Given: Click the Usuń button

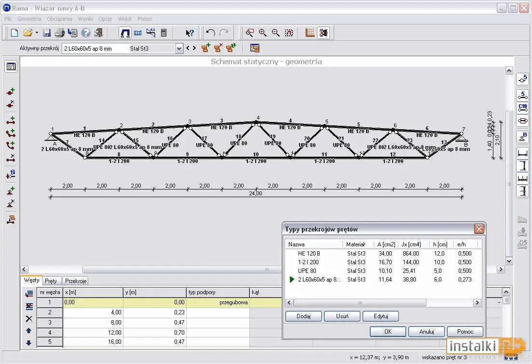Looking at the screenshot, I should point(342,316).
